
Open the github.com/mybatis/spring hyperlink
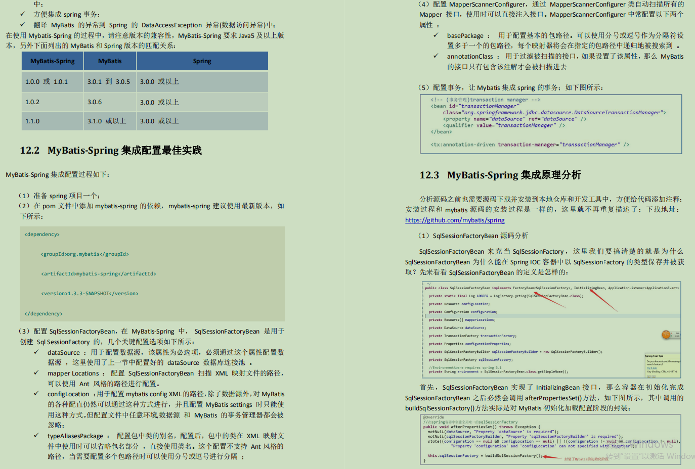pos(455,220)
